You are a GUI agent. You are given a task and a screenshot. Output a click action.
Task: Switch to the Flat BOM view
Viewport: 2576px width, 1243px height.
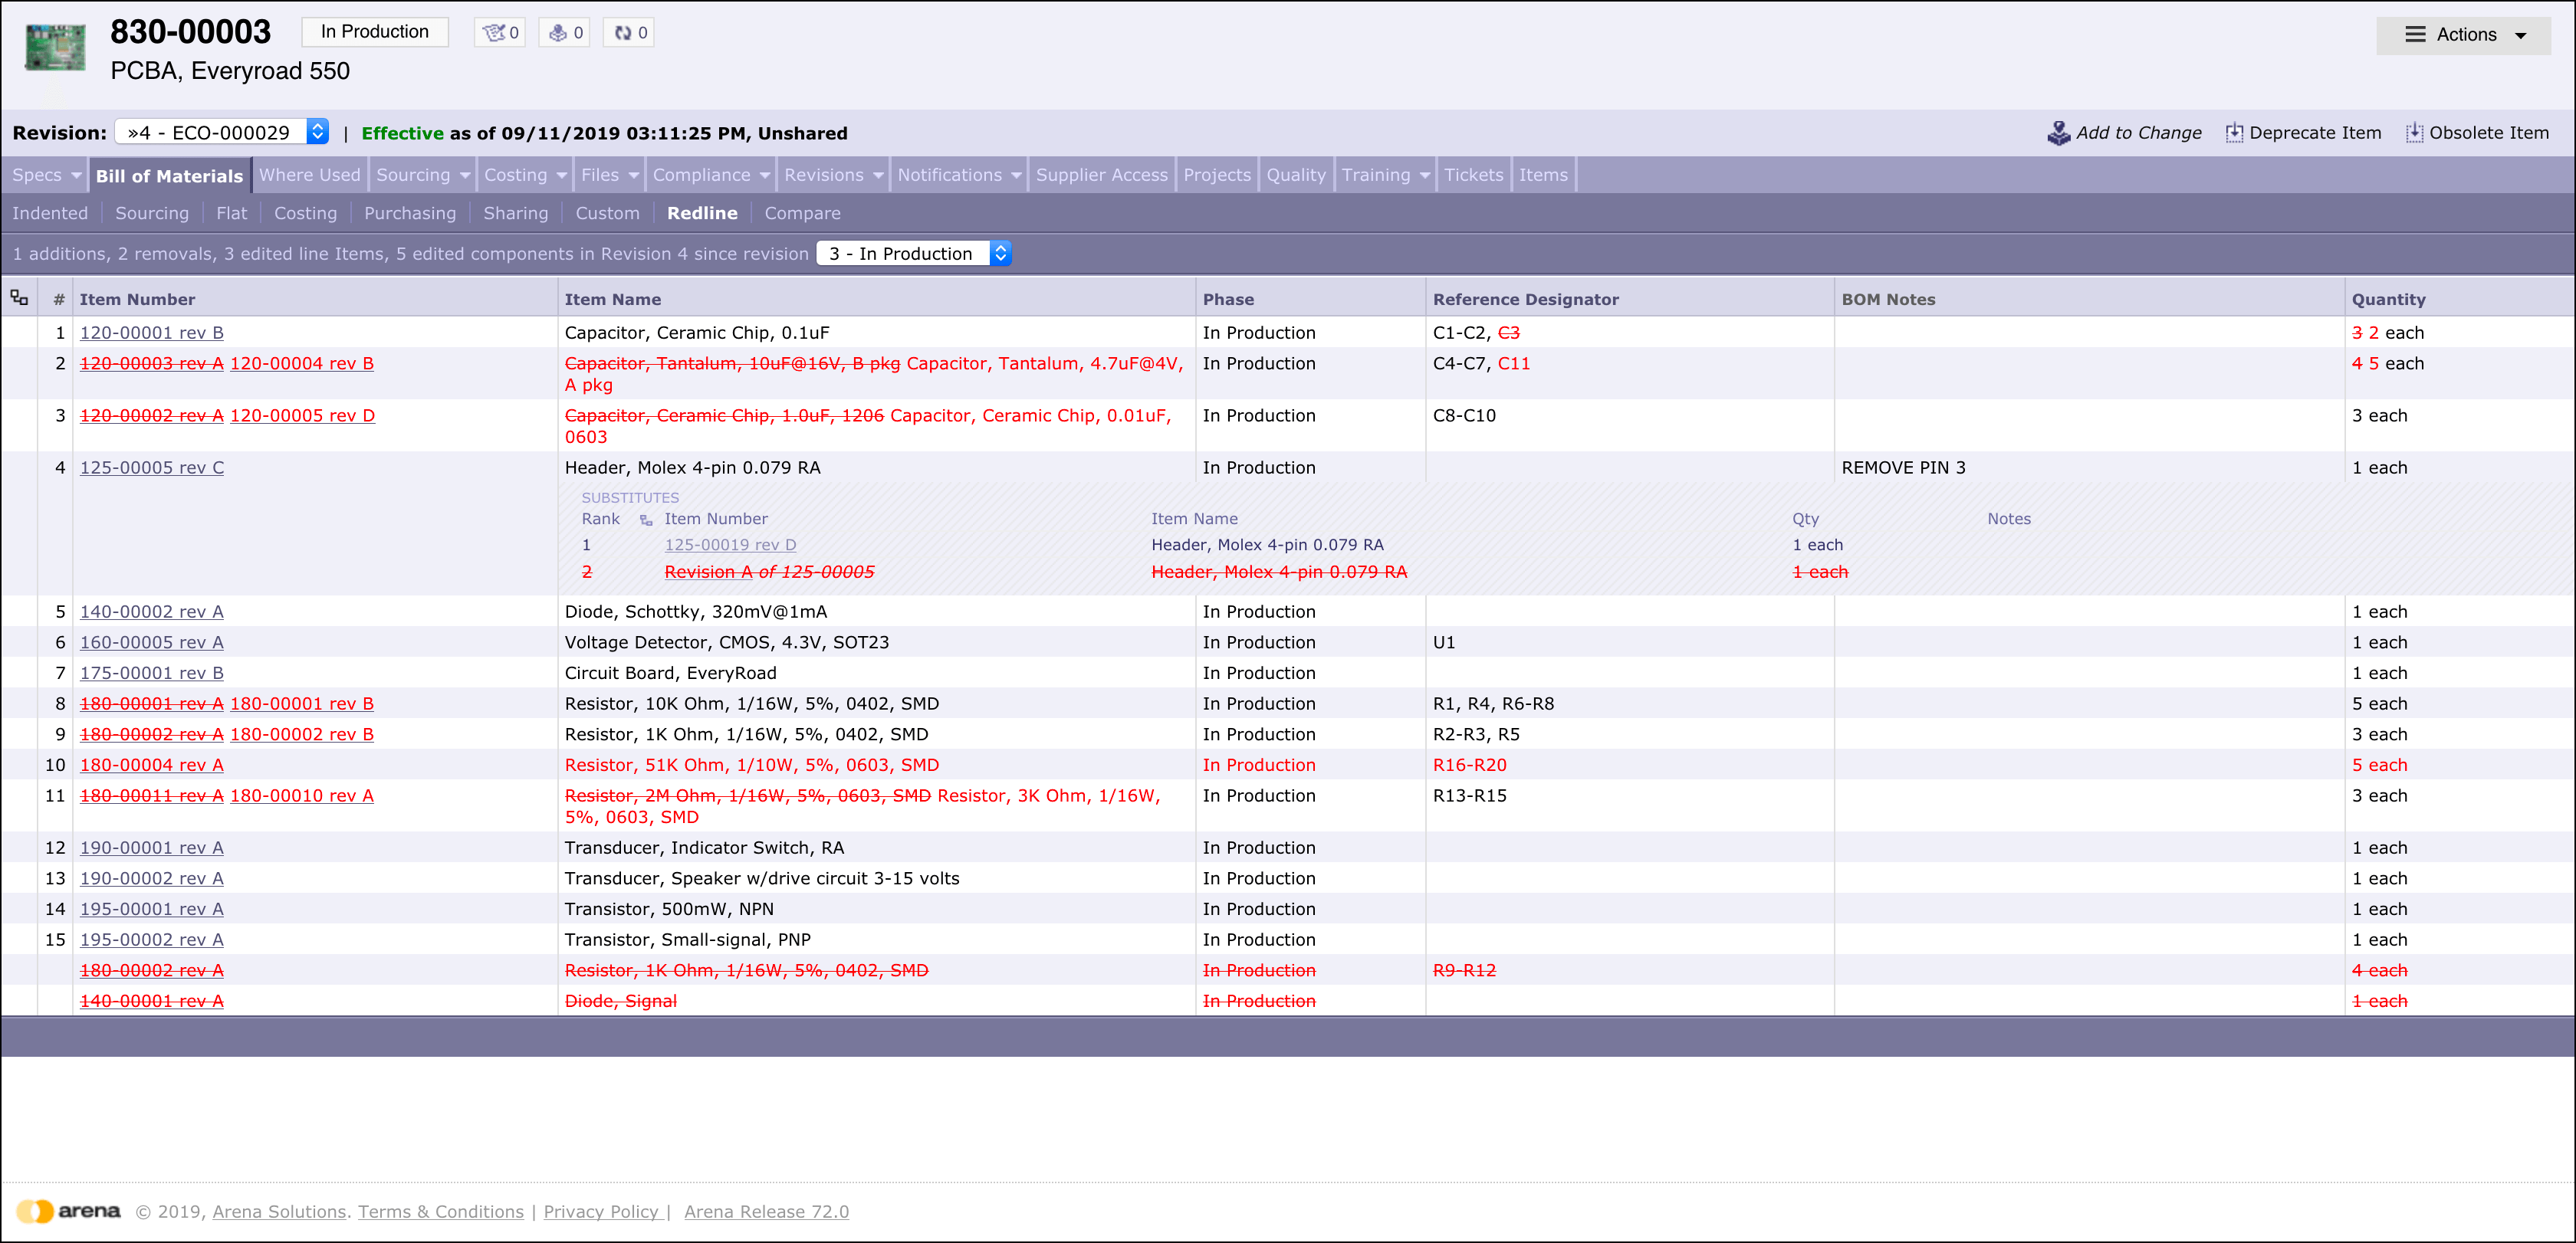tap(231, 213)
